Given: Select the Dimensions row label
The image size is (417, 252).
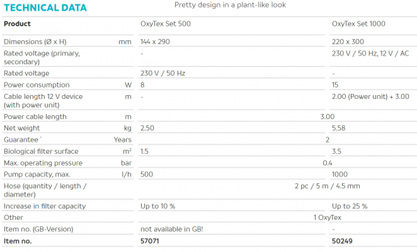Looking at the screenshot, I should click(35, 42).
